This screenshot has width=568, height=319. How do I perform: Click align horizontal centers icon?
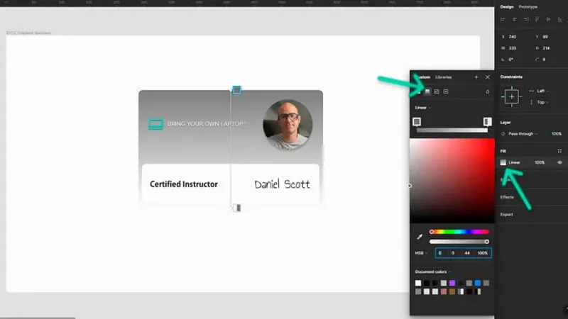click(x=513, y=19)
